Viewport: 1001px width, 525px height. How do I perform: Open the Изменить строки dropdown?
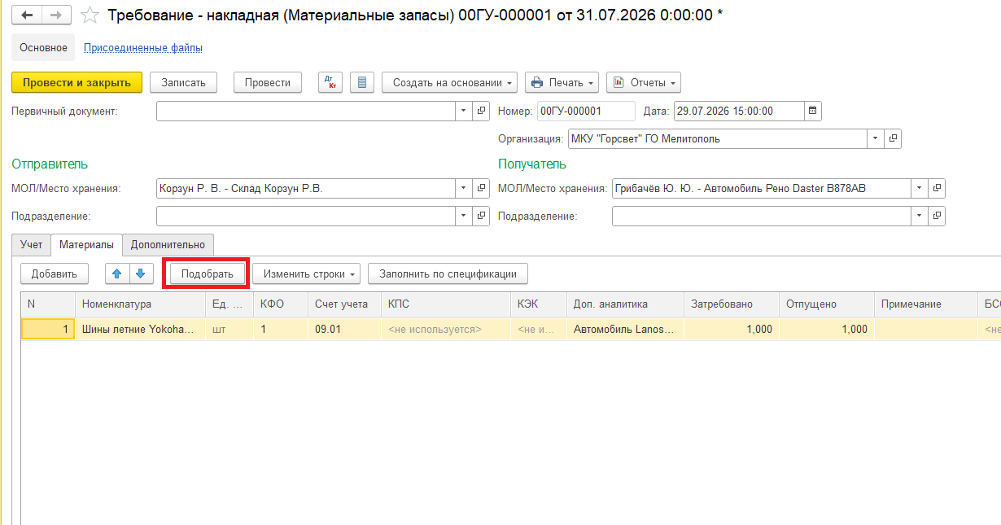tap(306, 273)
